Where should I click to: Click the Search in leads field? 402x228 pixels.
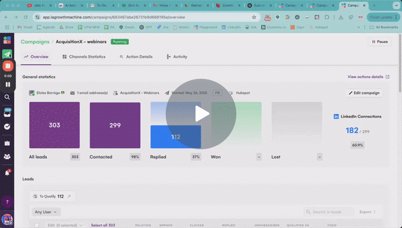pos(328,212)
